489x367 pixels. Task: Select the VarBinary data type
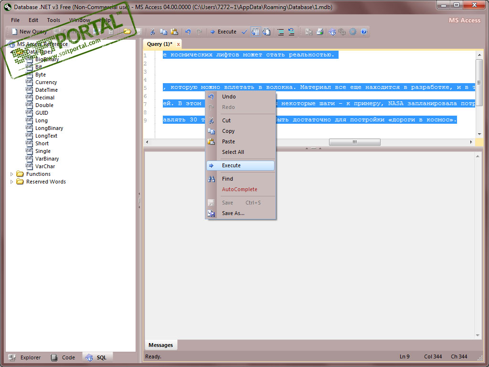(47, 159)
